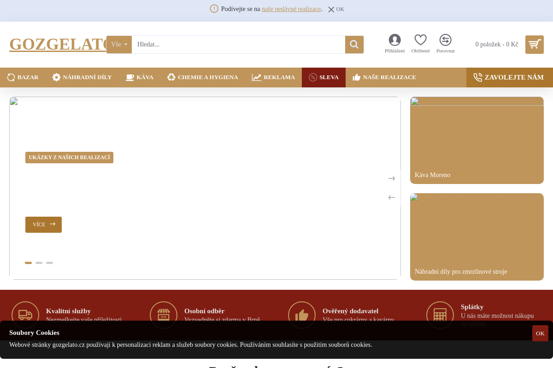553x368 pixels.
Task: Open the Náhradní díly menu item
Action: point(82,77)
